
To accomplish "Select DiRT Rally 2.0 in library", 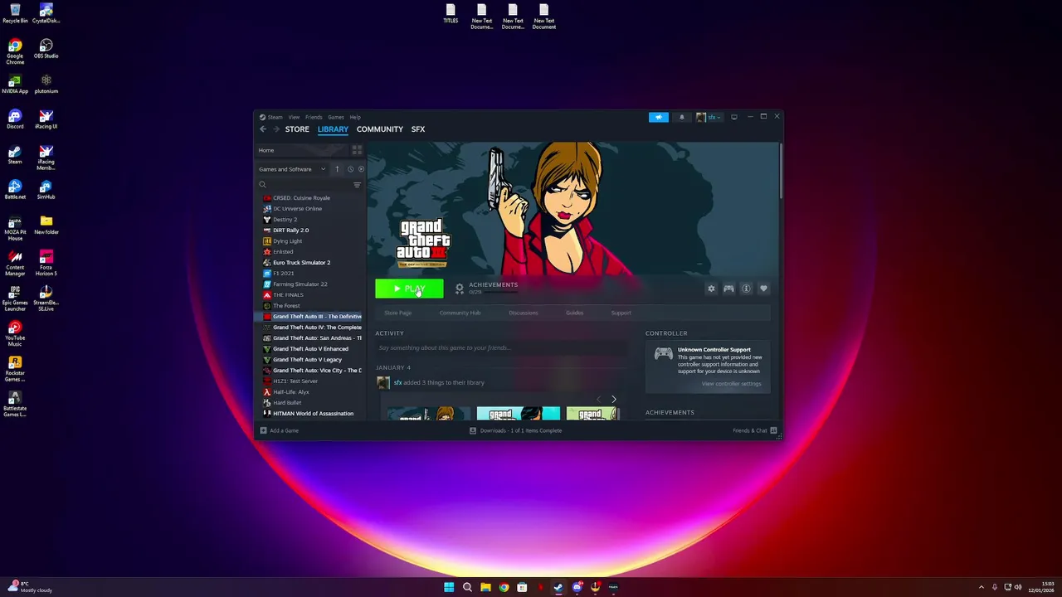I will tap(290, 231).
